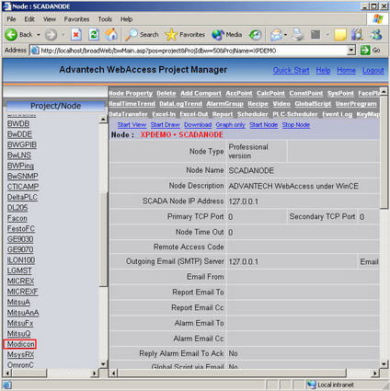
Task: Open the address bar dropdown arrow
Action: (351, 51)
